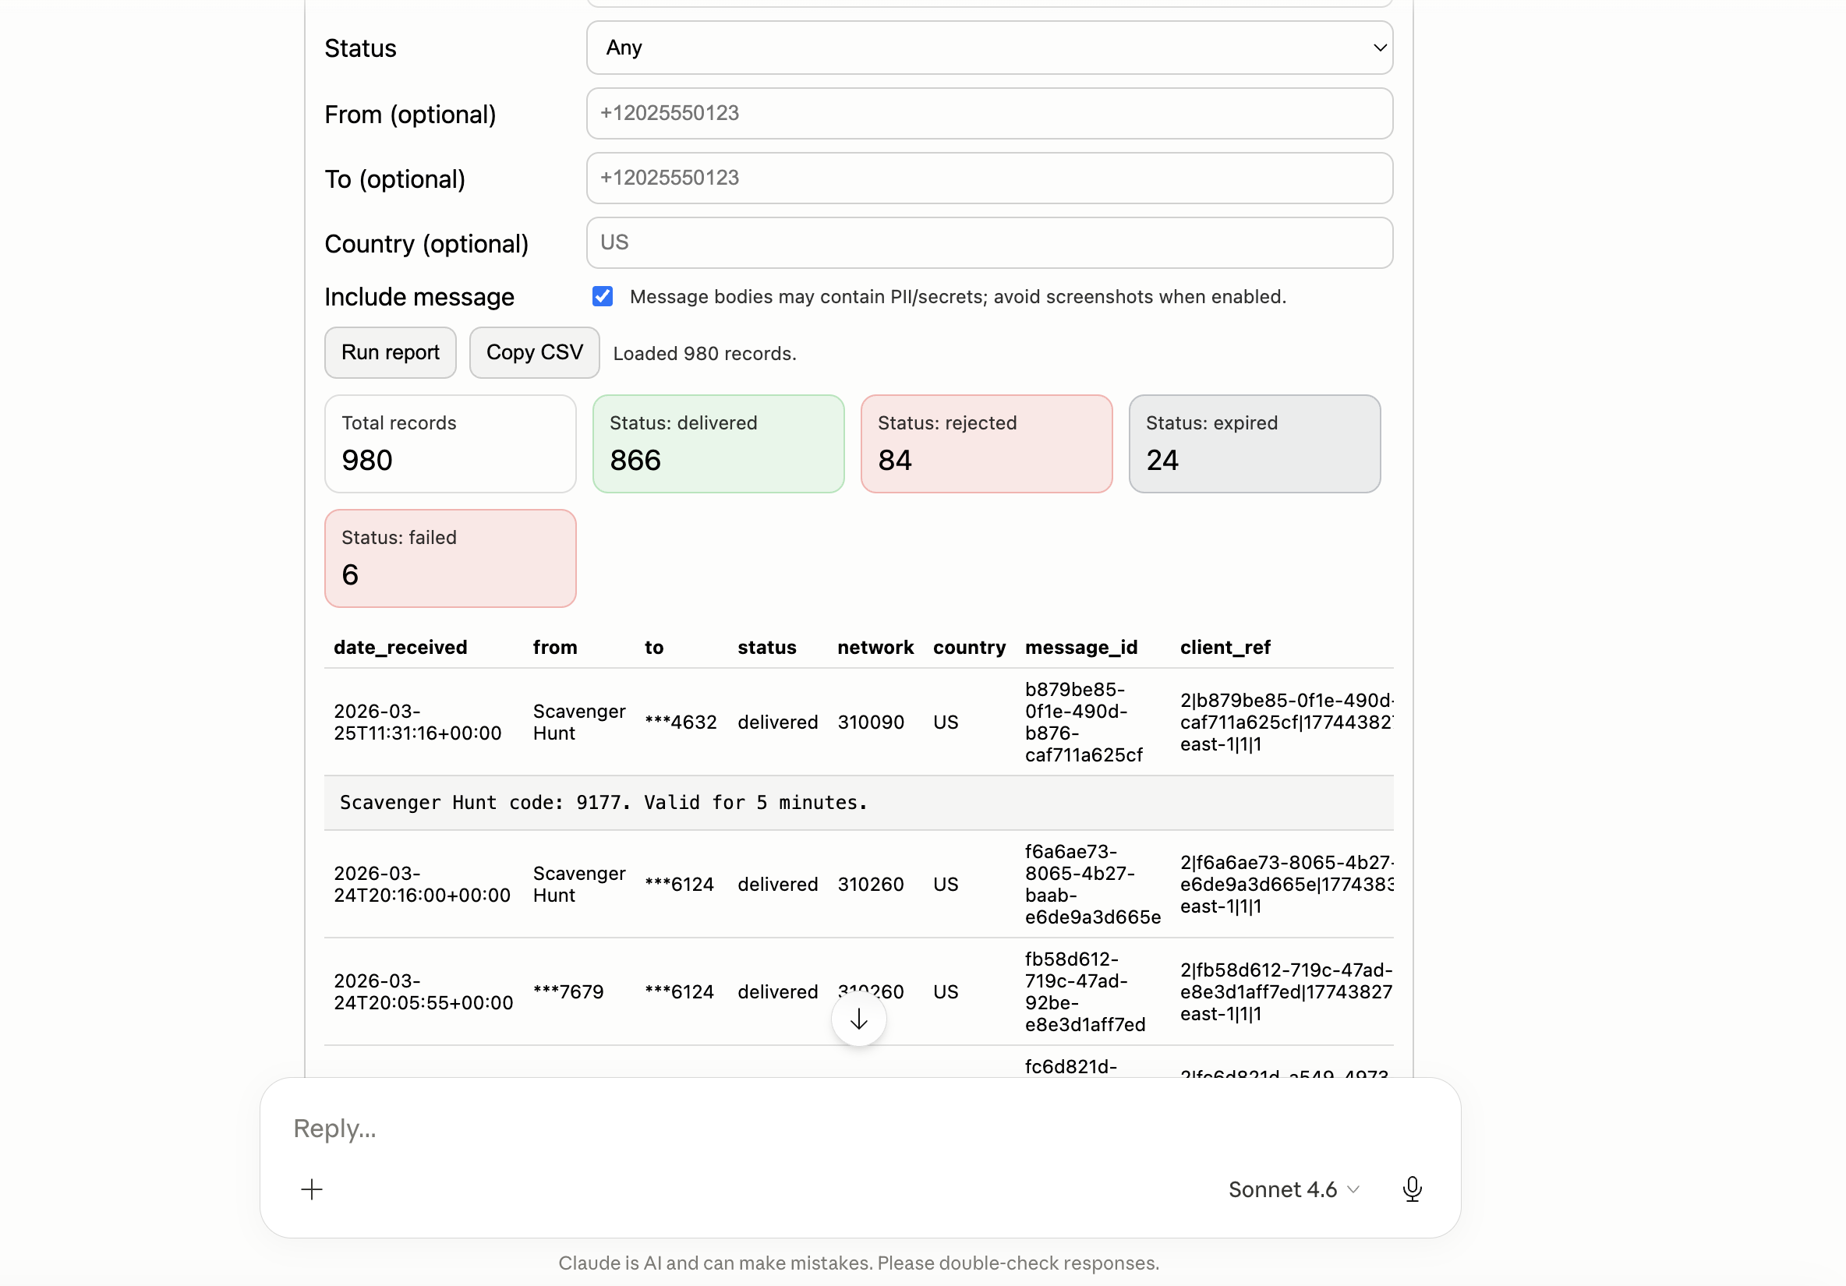Select message id b879be85-0f1e-490d-b876-caf711a625cf
Image resolution: width=1846 pixels, height=1286 pixels.
[1083, 722]
